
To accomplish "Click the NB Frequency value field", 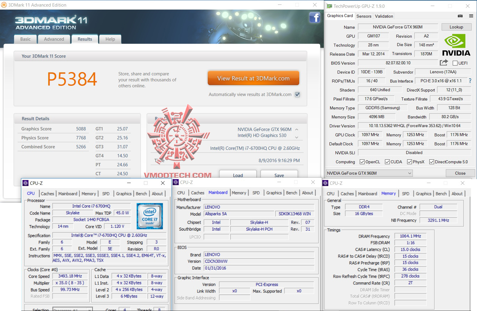I will [x=438, y=220].
